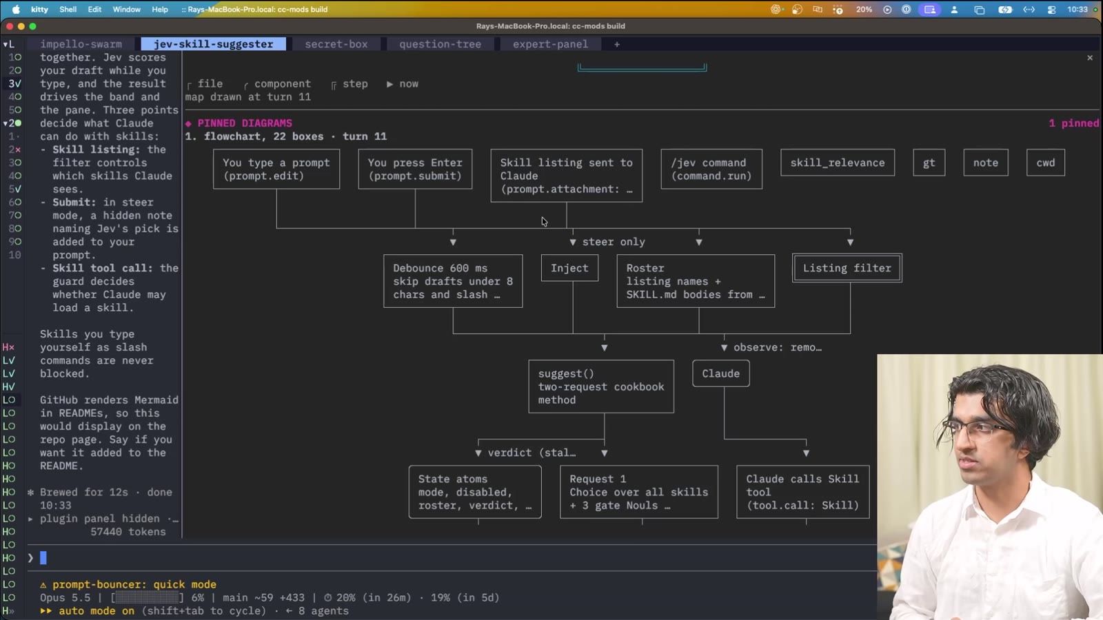
Task: Click the play marker beside 'now' legend
Action: [389, 84]
